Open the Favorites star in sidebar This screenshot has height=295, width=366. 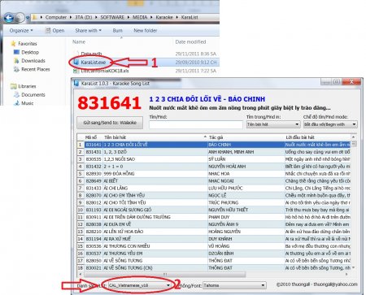[x=13, y=43]
